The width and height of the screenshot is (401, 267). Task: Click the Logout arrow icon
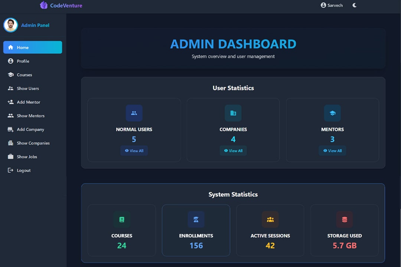[x=10, y=170]
